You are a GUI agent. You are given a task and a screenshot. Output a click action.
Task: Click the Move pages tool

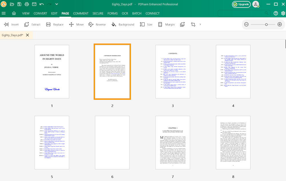[x=76, y=24]
